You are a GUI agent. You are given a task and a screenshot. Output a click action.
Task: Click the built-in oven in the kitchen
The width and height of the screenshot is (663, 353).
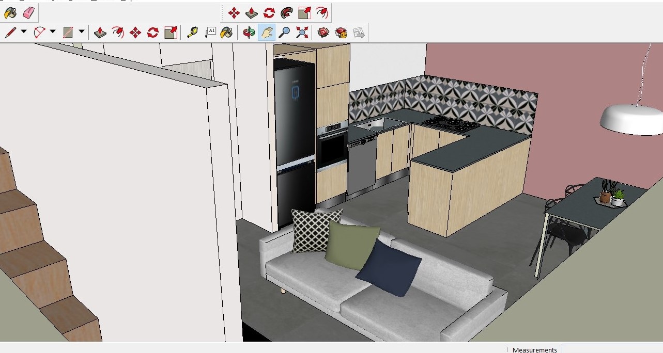click(332, 147)
